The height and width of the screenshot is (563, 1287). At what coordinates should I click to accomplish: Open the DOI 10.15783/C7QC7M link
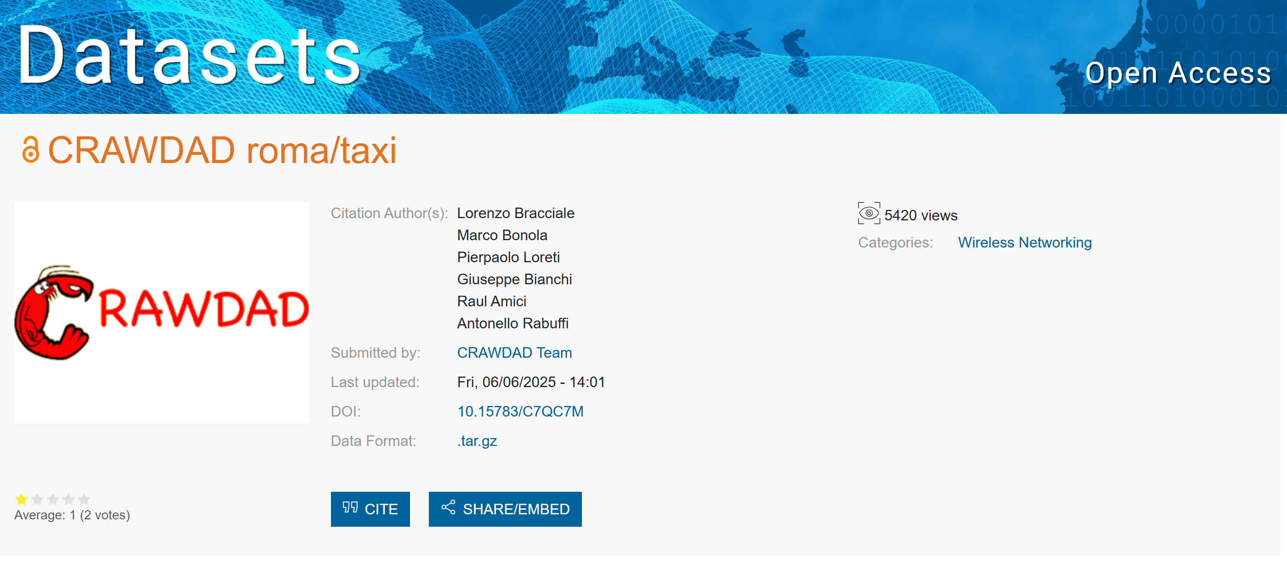click(520, 411)
